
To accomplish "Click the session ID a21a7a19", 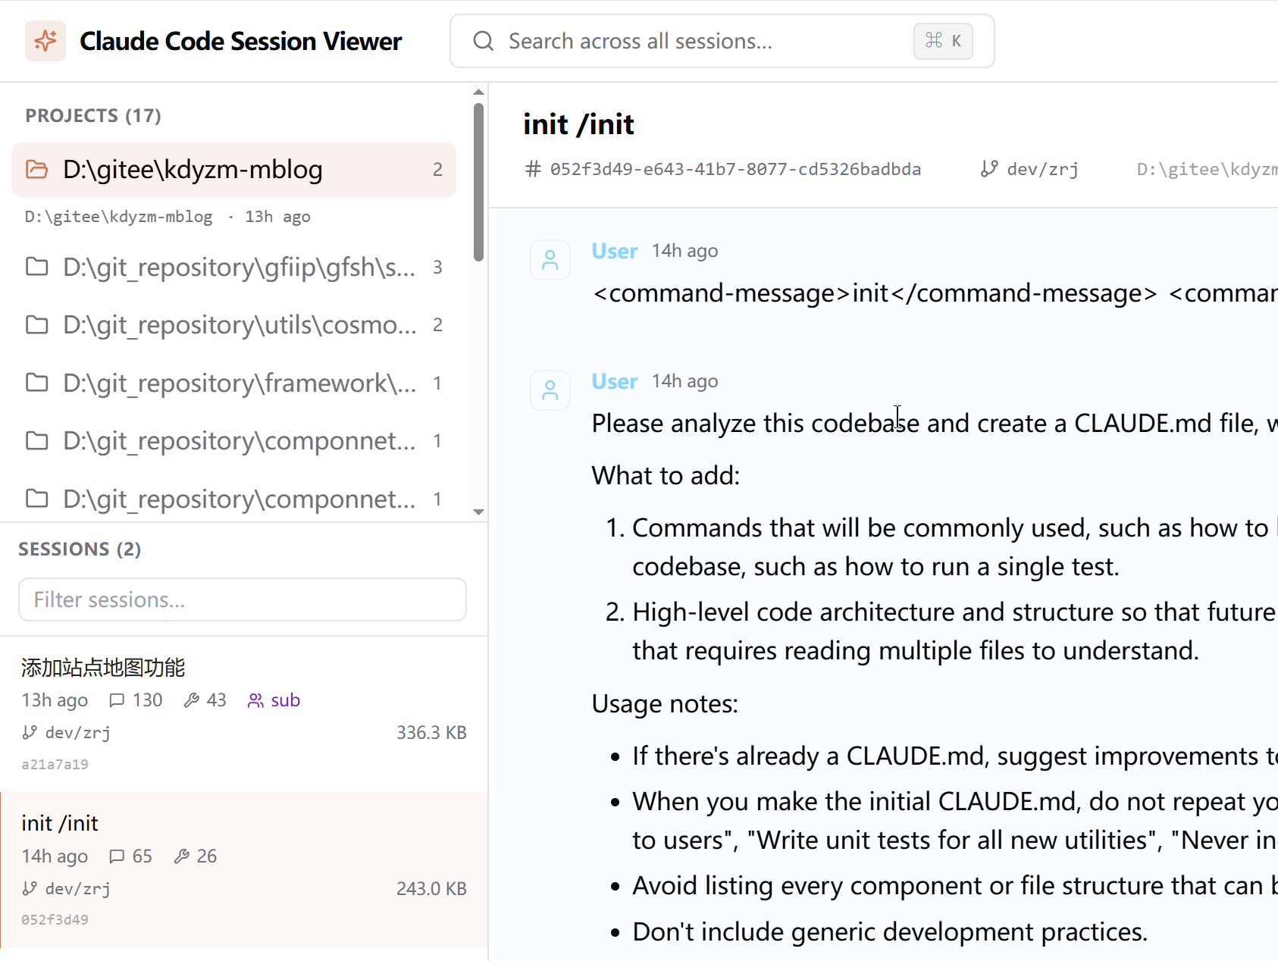I will coord(55,764).
